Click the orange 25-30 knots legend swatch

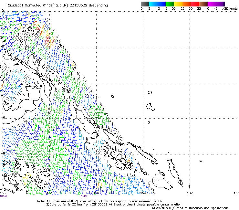pos(187,4)
